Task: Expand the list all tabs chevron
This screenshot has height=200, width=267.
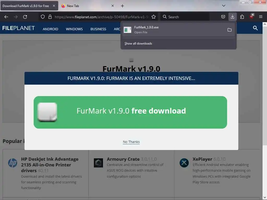Action: 224,6
